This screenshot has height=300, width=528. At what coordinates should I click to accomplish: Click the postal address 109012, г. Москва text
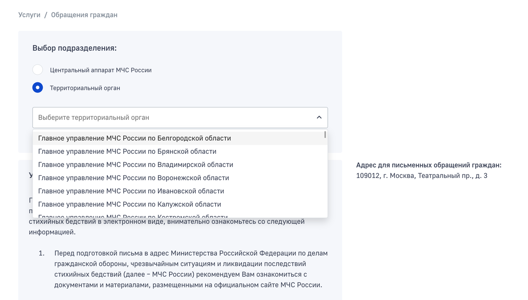tap(422, 176)
